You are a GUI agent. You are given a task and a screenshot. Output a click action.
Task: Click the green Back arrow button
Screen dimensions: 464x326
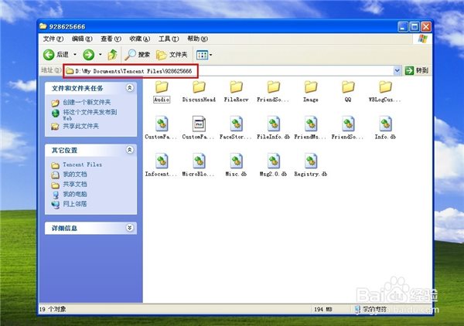point(49,55)
